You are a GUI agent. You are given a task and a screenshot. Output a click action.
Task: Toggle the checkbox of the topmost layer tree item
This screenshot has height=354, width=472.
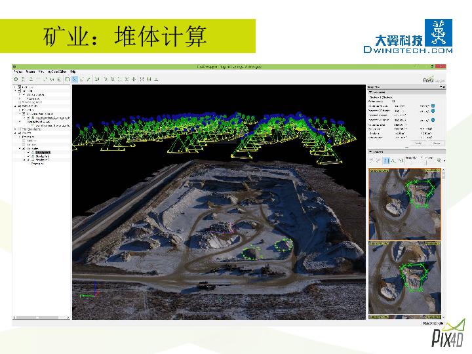pyautogui.click(x=20, y=87)
